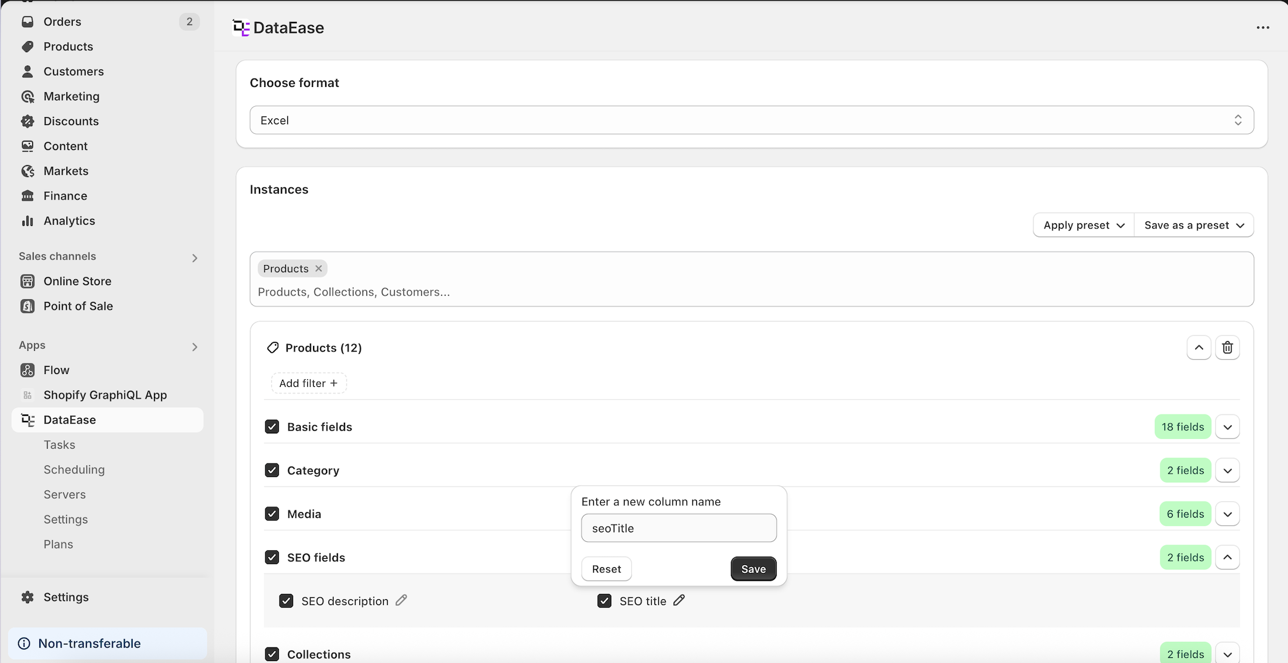Click the Orders count badge 2
The height and width of the screenshot is (663, 1288).
pyautogui.click(x=189, y=21)
